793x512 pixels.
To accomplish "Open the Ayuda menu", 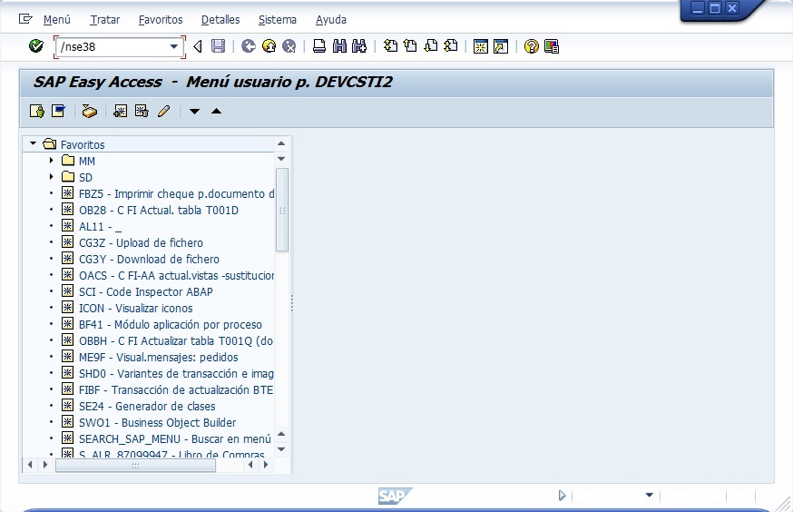I will tap(331, 20).
